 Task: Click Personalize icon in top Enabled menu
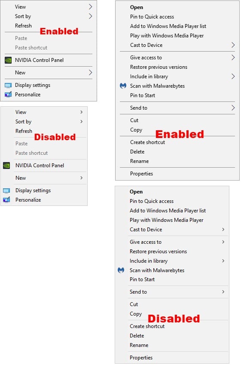pos(8,95)
